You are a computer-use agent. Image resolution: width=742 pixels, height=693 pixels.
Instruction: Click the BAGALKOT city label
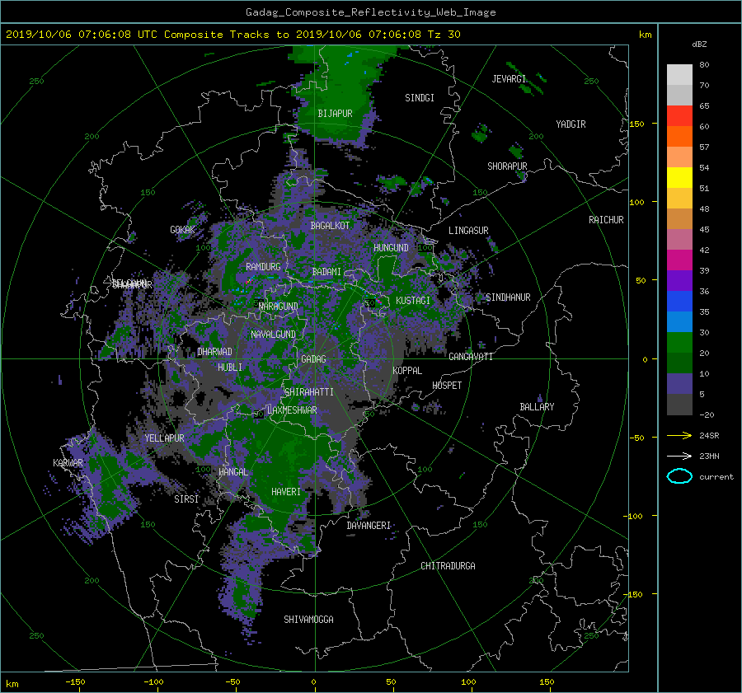point(330,226)
